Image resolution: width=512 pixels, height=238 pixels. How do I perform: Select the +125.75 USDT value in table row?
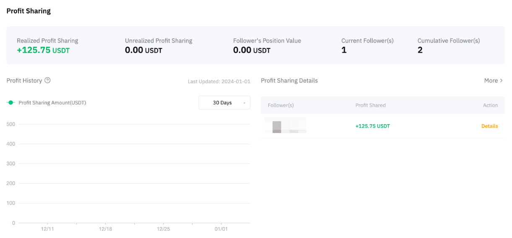point(372,126)
